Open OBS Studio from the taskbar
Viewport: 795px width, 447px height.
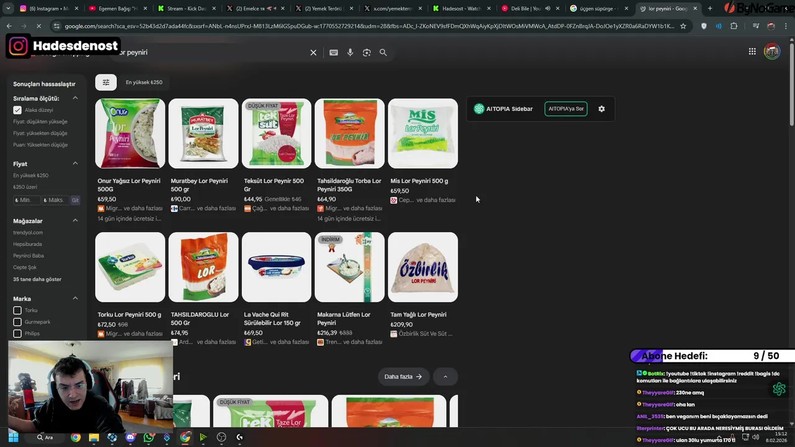click(x=222, y=437)
